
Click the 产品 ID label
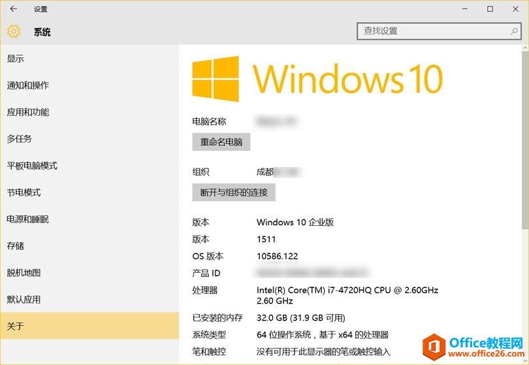coord(206,273)
